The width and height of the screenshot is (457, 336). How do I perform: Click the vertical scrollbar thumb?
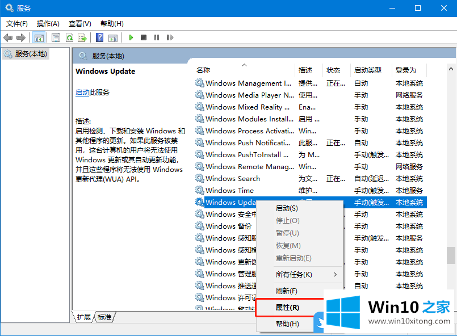(x=451, y=255)
